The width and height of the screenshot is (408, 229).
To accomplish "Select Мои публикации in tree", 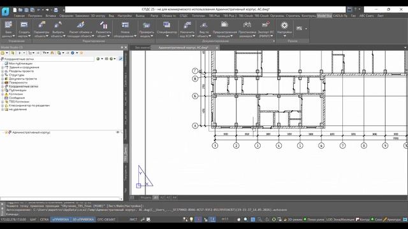I will coord(20,64).
